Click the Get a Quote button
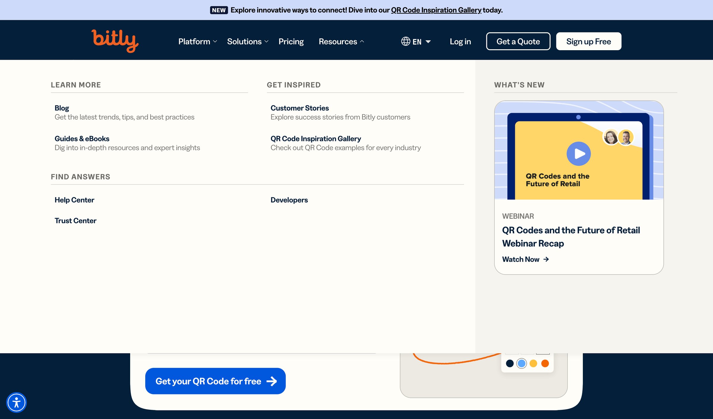 pos(518,41)
